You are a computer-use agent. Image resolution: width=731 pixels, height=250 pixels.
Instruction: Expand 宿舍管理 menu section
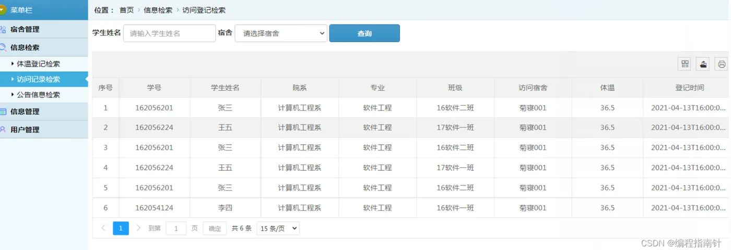[x=44, y=29]
